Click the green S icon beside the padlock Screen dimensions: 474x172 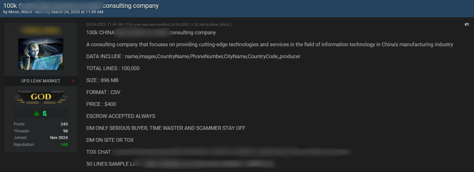click(45, 113)
